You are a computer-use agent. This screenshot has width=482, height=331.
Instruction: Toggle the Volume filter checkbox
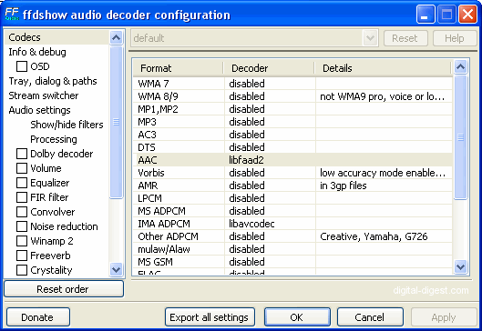click(22, 168)
